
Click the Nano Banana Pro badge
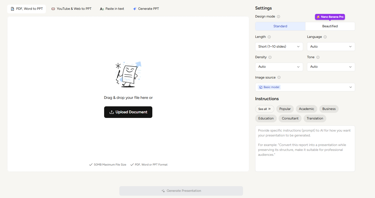tap(330, 17)
